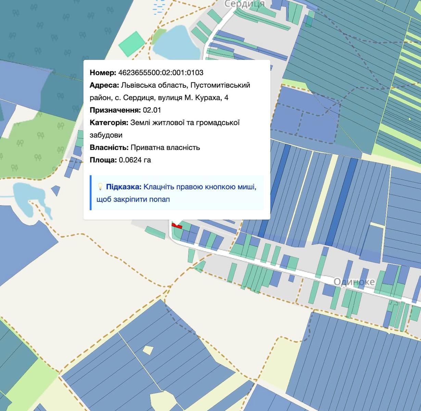Click the Сердиця village label
The image size is (421, 411).
click(244, 4)
